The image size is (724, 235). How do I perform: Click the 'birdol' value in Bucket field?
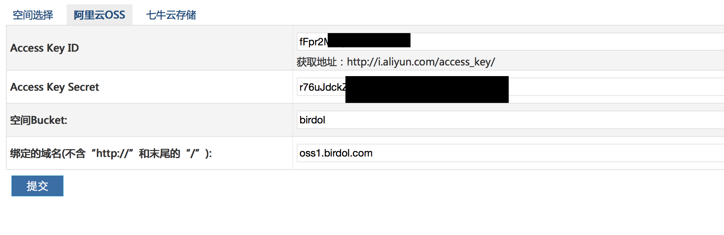pyautogui.click(x=312, y=120)
